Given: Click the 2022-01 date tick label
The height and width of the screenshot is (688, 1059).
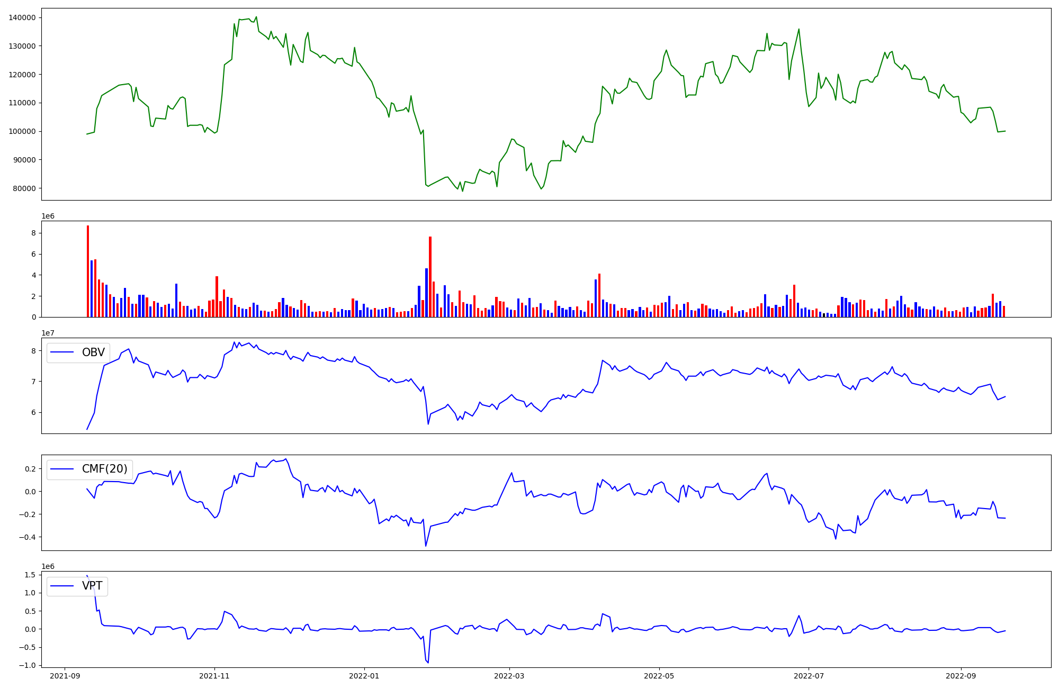Looking at the screenshot, I should [364, 676].
